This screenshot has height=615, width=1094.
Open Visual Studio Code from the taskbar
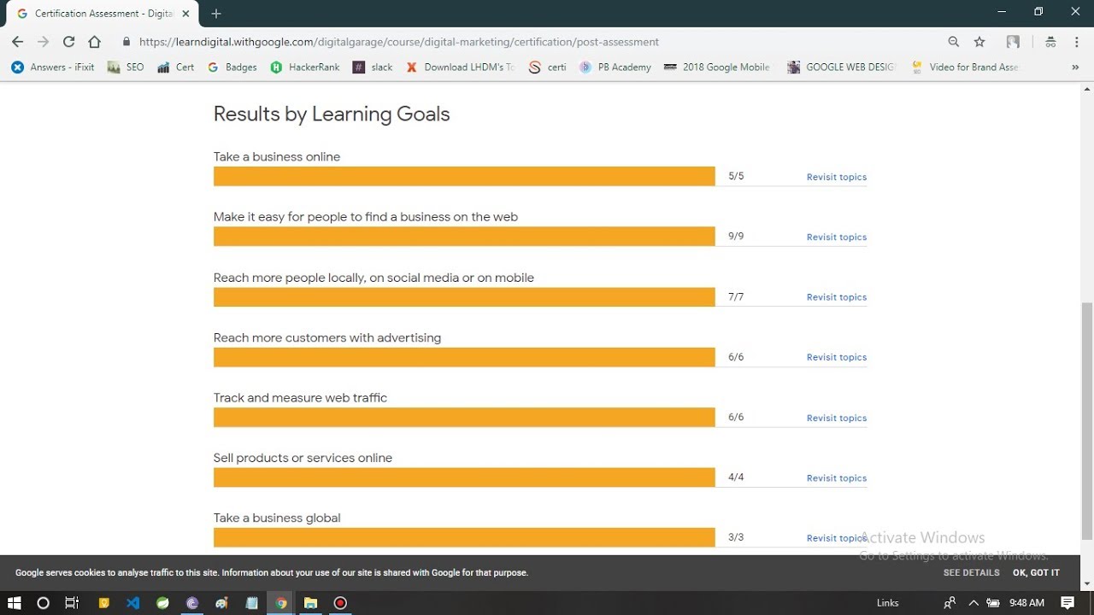click(x=132, y=603)
